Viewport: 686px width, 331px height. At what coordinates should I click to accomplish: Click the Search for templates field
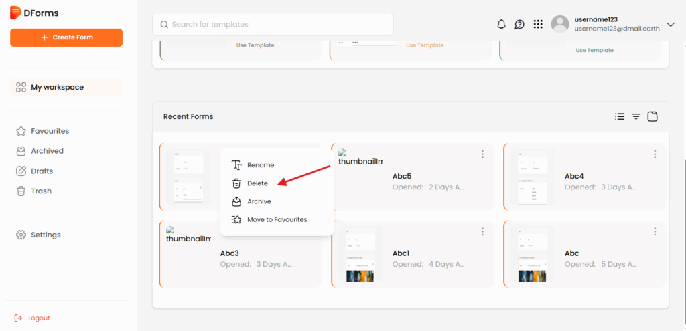tap(273, 25)
